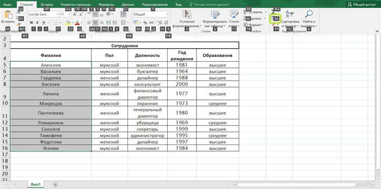Open the Общий number format dropdown
This screenshot has width=381, height=189.
click(x=167, y=15)
